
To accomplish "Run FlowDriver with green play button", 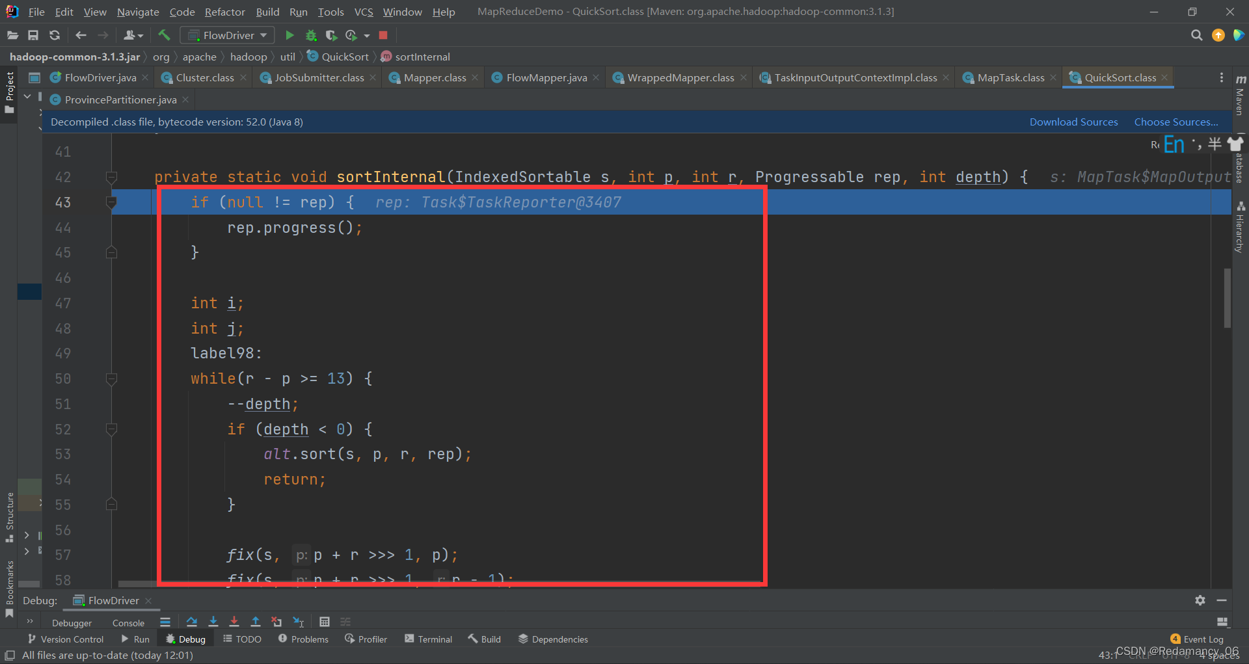I will [290, 35].
